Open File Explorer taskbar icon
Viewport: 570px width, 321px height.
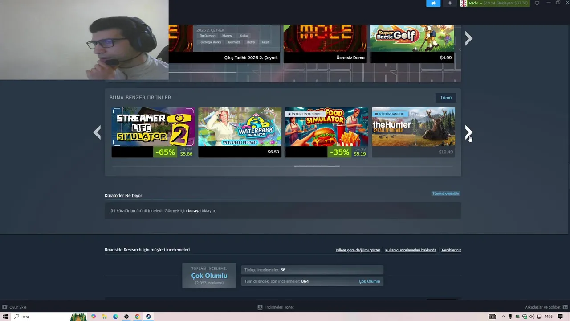pos(105,317)
